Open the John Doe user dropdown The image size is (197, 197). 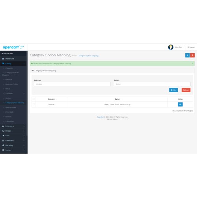[x=179, y=47]
